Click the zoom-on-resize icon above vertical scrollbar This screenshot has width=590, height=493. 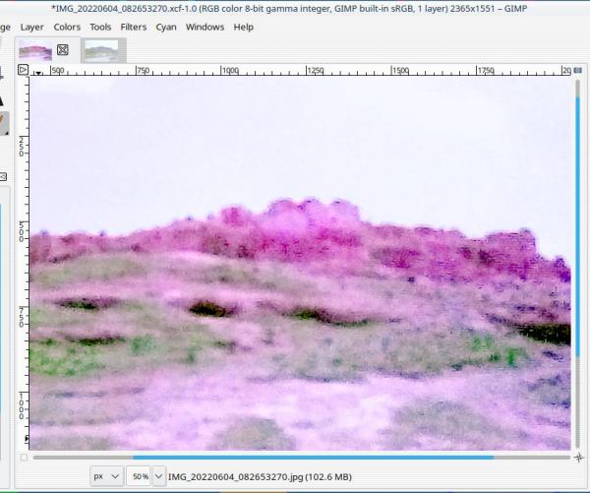click(x=577, y=71)
